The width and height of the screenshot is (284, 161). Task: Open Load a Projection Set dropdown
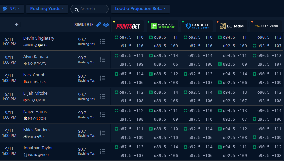click(140, 9)
